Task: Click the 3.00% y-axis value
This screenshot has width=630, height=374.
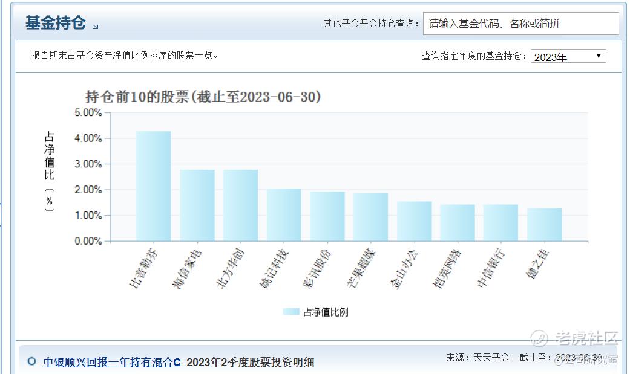Action: 88,164
